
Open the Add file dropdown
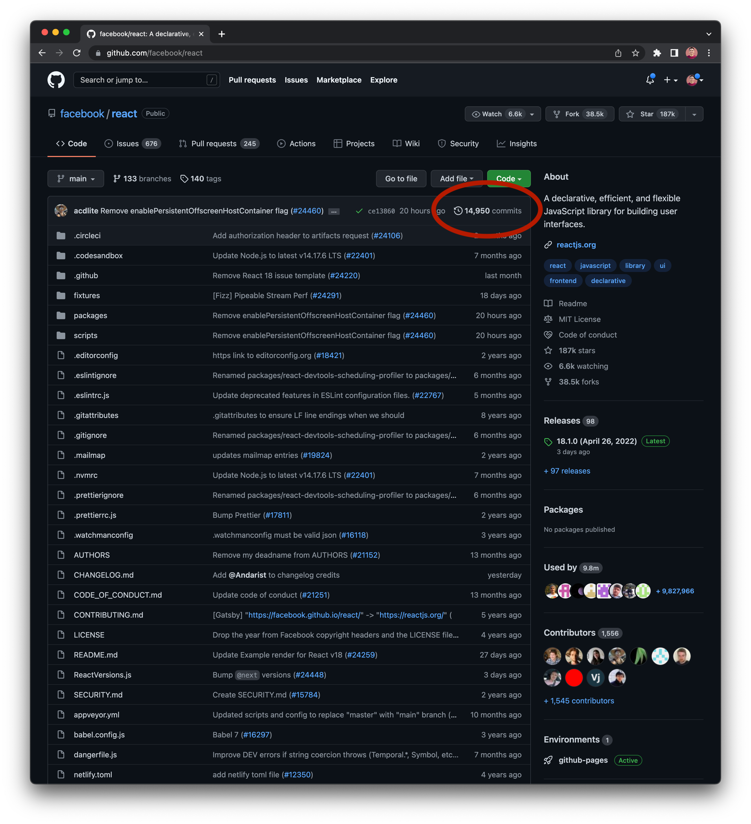coord(456,179)
